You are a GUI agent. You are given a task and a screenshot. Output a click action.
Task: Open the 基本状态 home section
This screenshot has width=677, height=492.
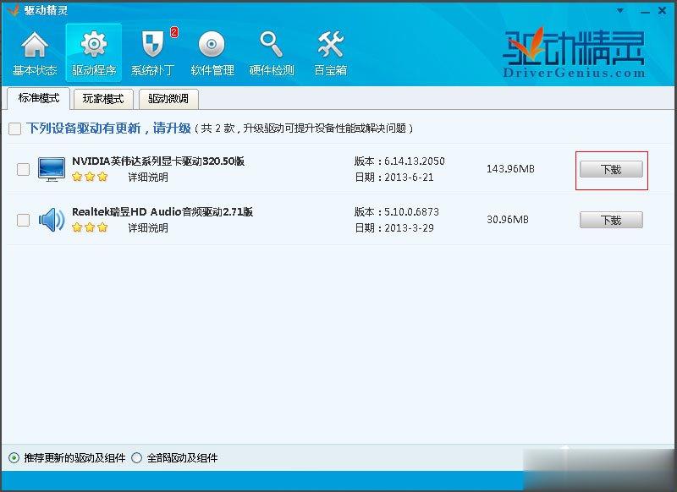(35, 53)
